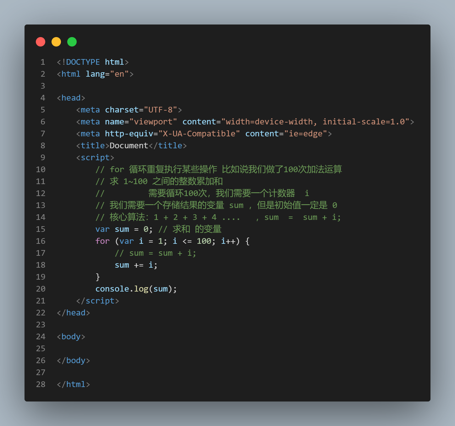Viewport: 455px width, 426px height.
Task: Click the red close dot
Action: tap(41, 42)
